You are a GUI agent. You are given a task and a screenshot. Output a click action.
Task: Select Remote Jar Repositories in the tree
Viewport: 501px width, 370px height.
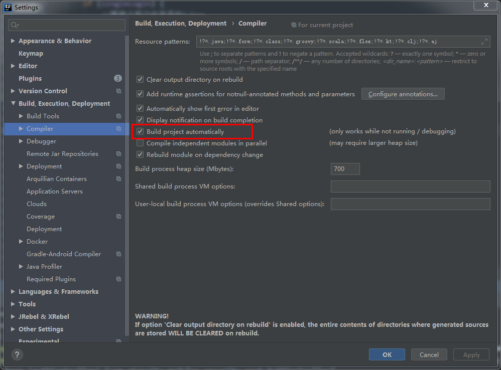(x=62, y=154)
